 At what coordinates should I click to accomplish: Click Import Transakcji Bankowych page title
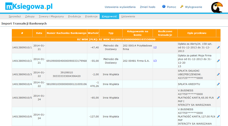(24, 23)
